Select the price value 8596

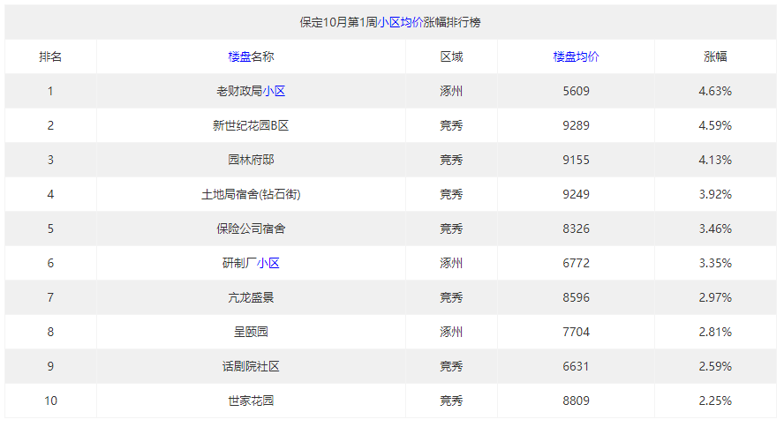coord(576,298)
